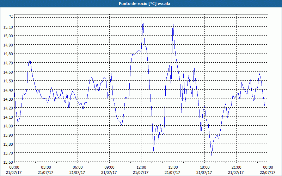Select the 12:00 x-axis time
282x176 pixels.
(x=141, y=168)
